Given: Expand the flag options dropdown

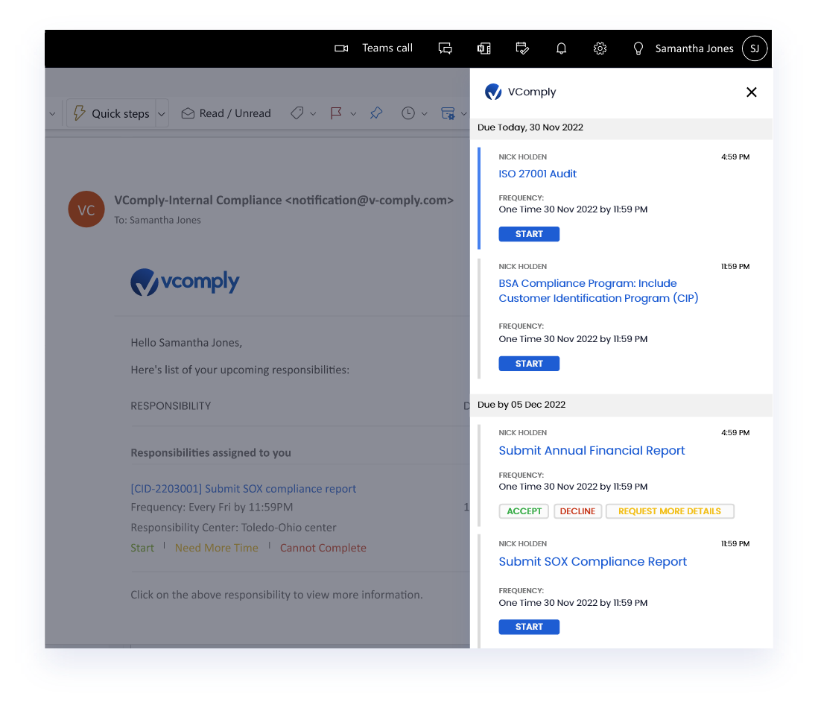Looking at the screenshot, I should coord(353,114).
